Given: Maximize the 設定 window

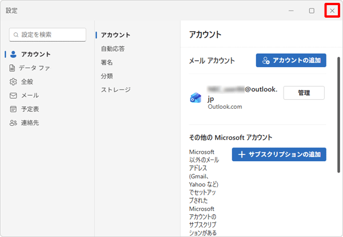Looking at the screenshot, I should [x=312, y=10].
